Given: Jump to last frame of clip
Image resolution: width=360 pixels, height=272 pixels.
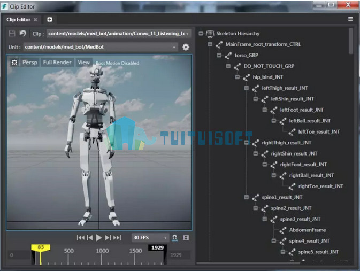Looking at the screenshot, I should (x=117, y=238).
